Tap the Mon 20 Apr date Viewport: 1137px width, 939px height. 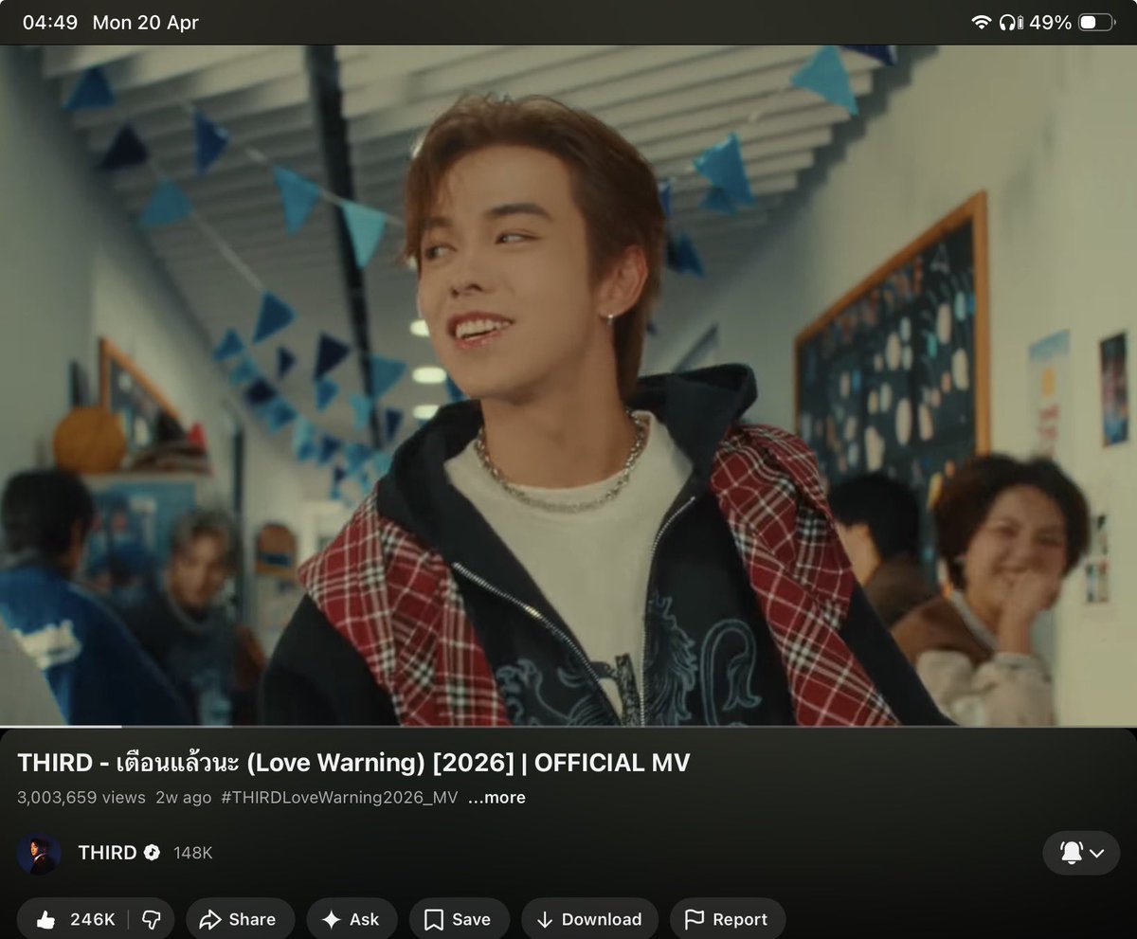pyautogui.click(x=146, y=22)
